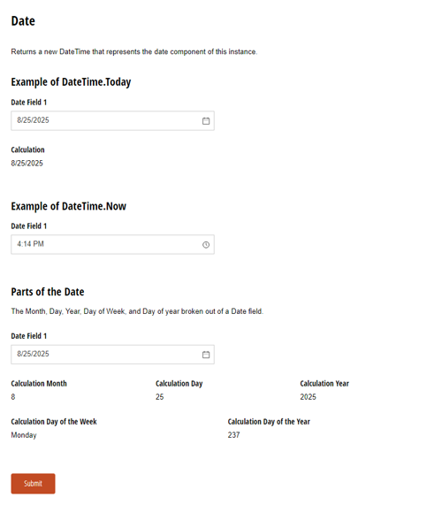The image size is (442, 505).
Task: Focus the 4:14 PM time input field
Action: pos(112,244)
